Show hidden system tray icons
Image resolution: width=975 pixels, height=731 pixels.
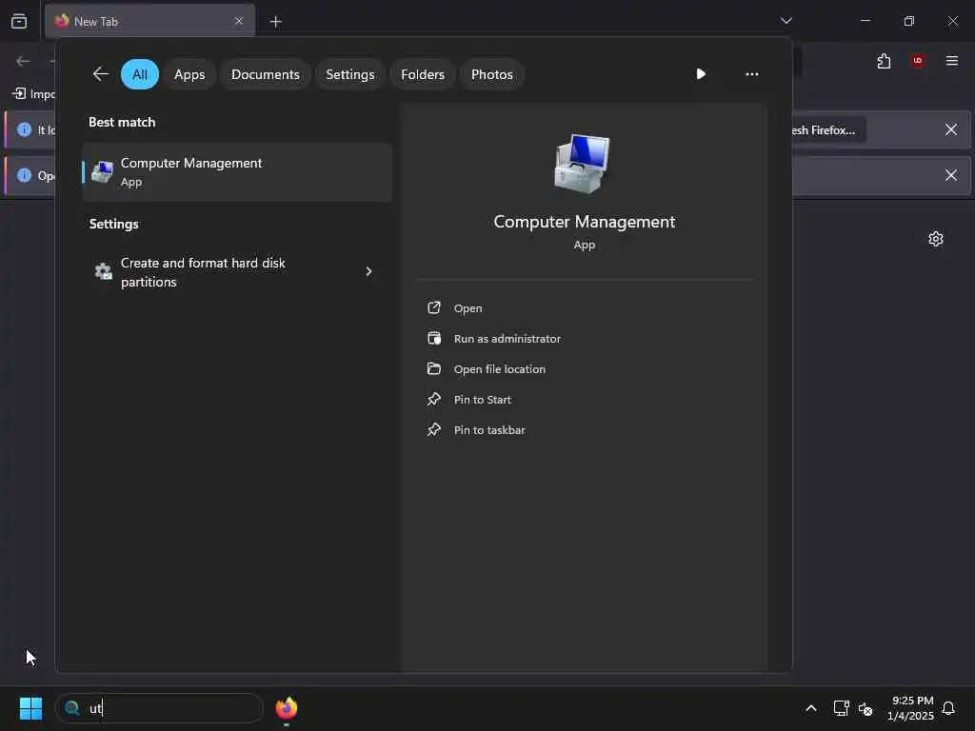point(811,708)
